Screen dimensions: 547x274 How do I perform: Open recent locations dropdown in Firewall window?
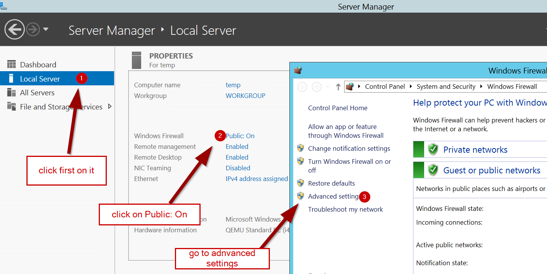328,87
